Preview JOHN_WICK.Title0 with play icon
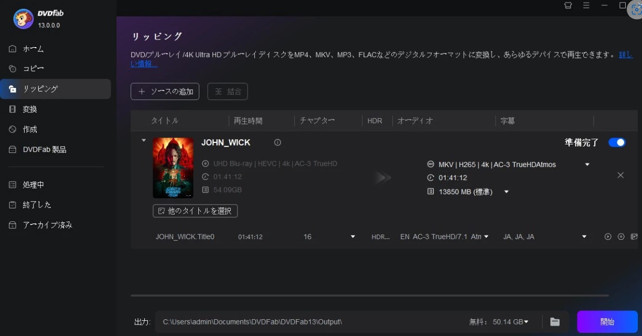 608,237
